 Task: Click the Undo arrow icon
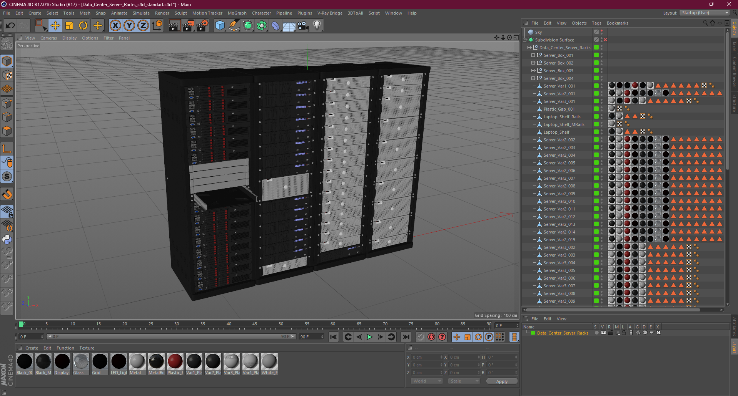(10, 26)
